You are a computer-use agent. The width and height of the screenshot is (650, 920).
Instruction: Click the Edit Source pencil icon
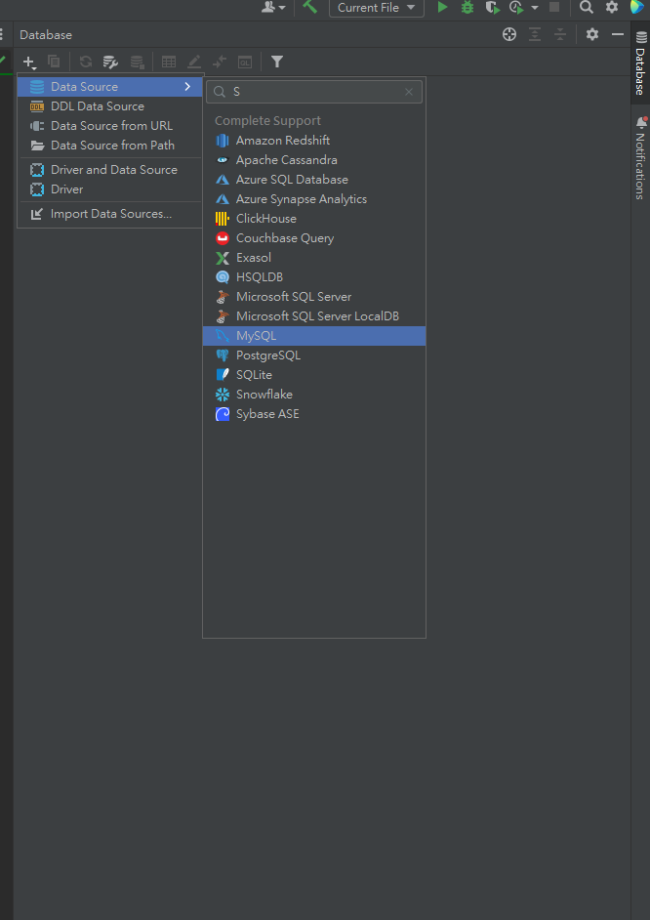pos(194,62)
